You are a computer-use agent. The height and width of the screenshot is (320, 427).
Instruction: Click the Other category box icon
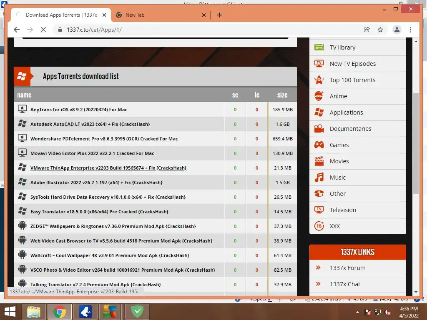pyautogui.click(x=319, y=193)
